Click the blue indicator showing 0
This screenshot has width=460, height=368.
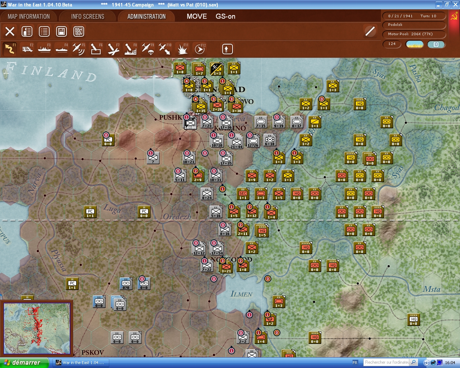point(436,44)
